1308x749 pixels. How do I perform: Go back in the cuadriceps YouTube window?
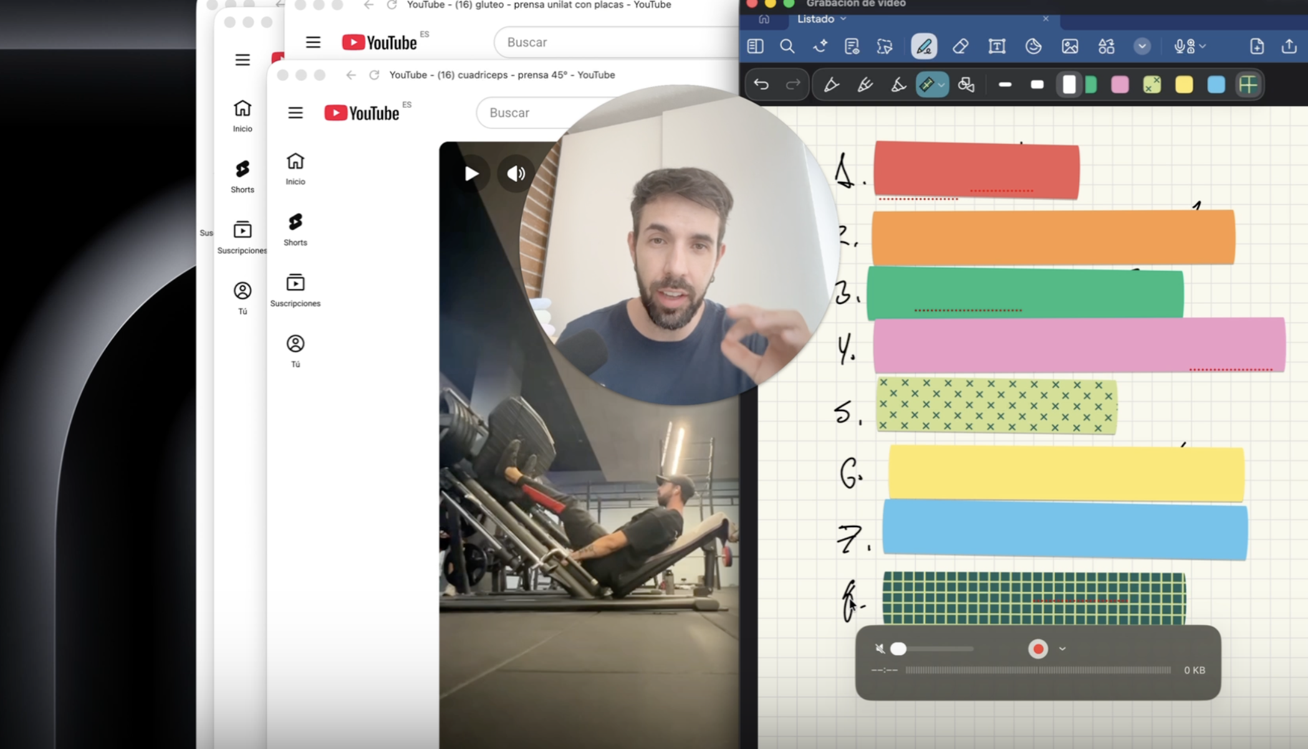351,75
